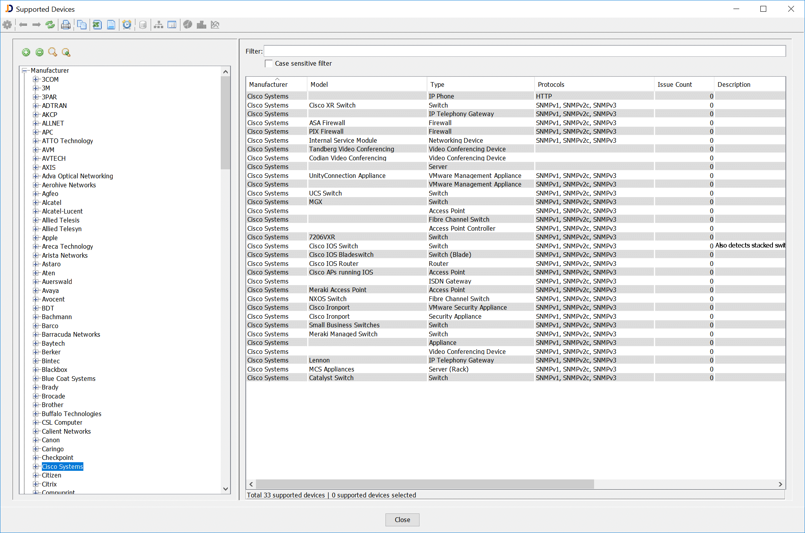Refresh the supported devices list
This screenshot has width=805, height=533.
(50, 24)
